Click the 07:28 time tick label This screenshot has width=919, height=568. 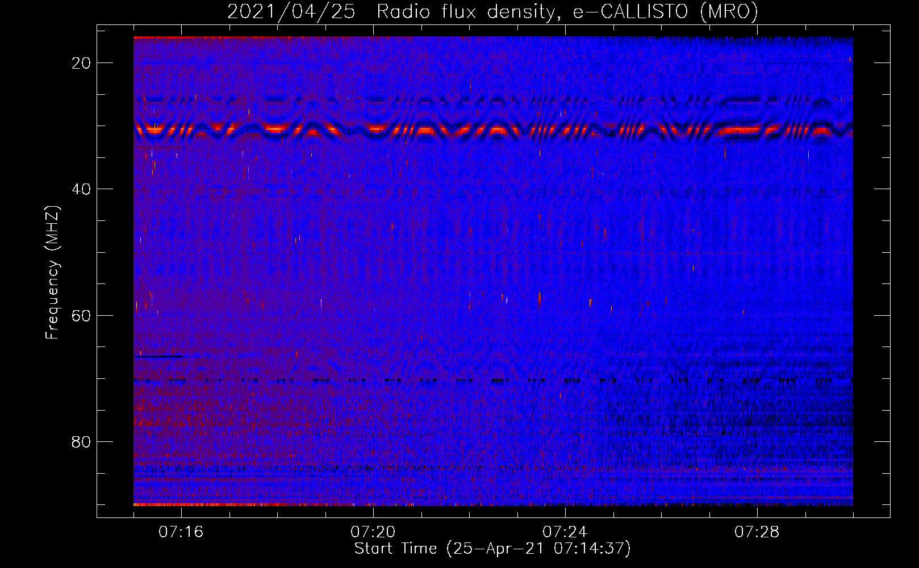click(x=757, y=532)
